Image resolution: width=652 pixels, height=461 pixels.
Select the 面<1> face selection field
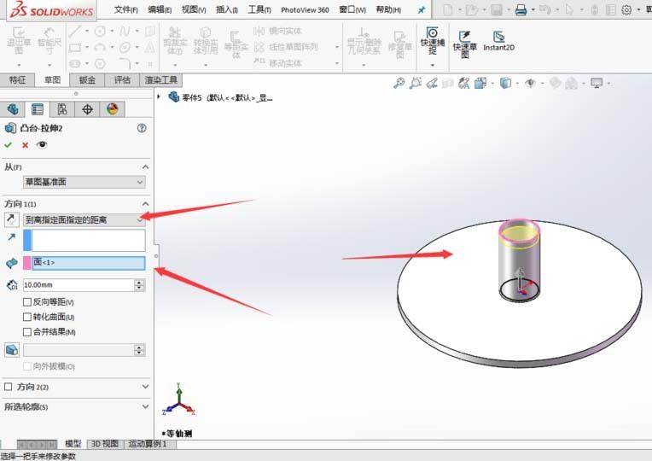pos(89,263)
